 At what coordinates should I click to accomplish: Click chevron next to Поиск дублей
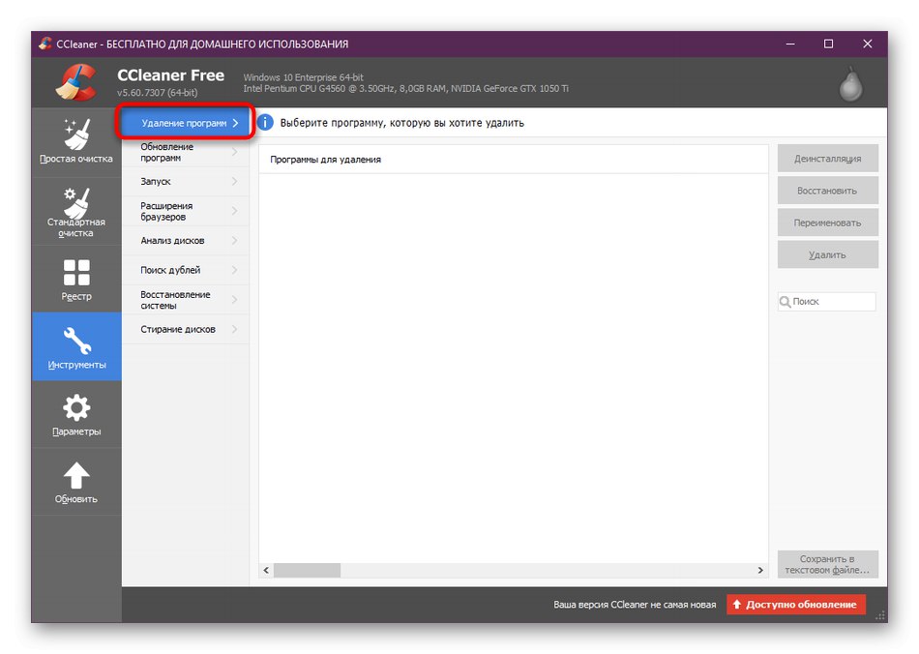234,270
